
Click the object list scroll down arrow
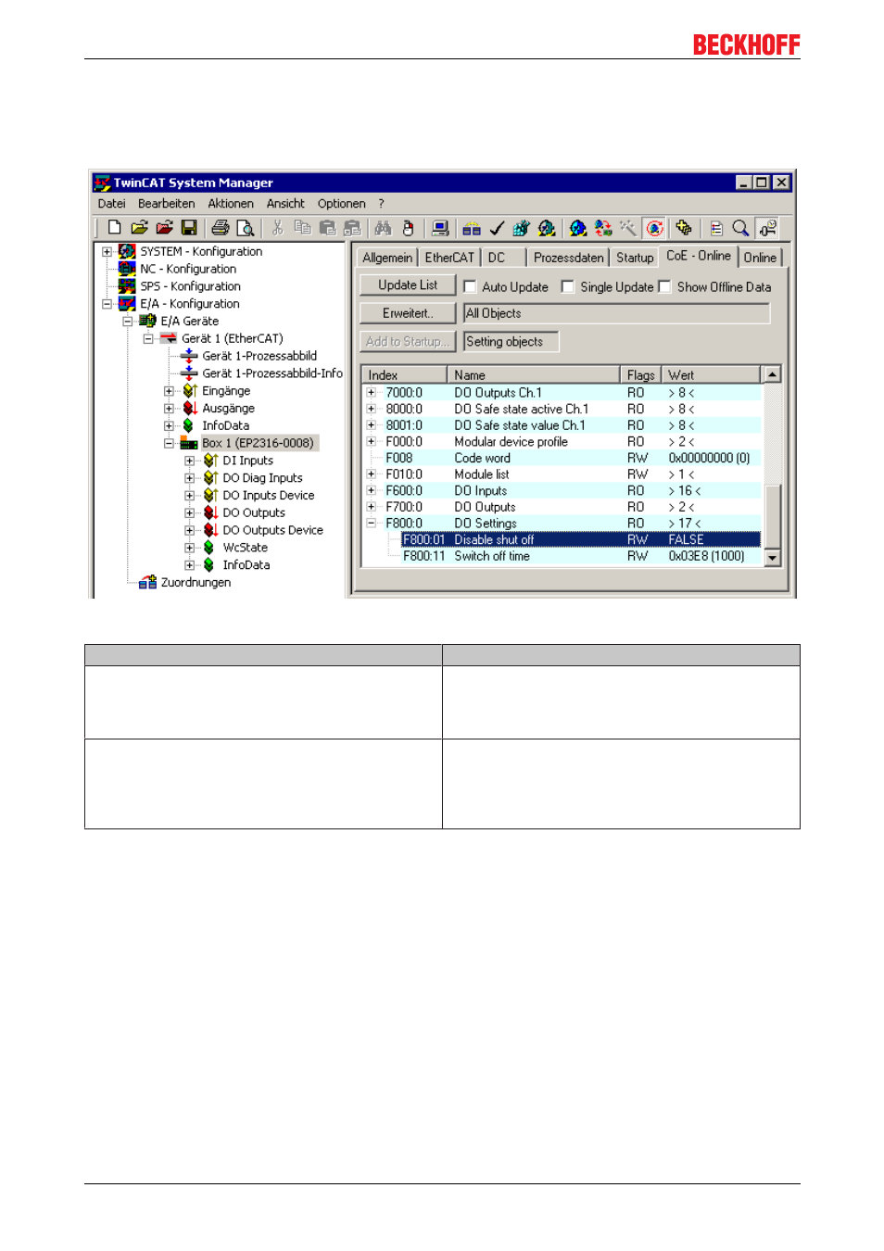pyautogui.click(x=772, y=558)
